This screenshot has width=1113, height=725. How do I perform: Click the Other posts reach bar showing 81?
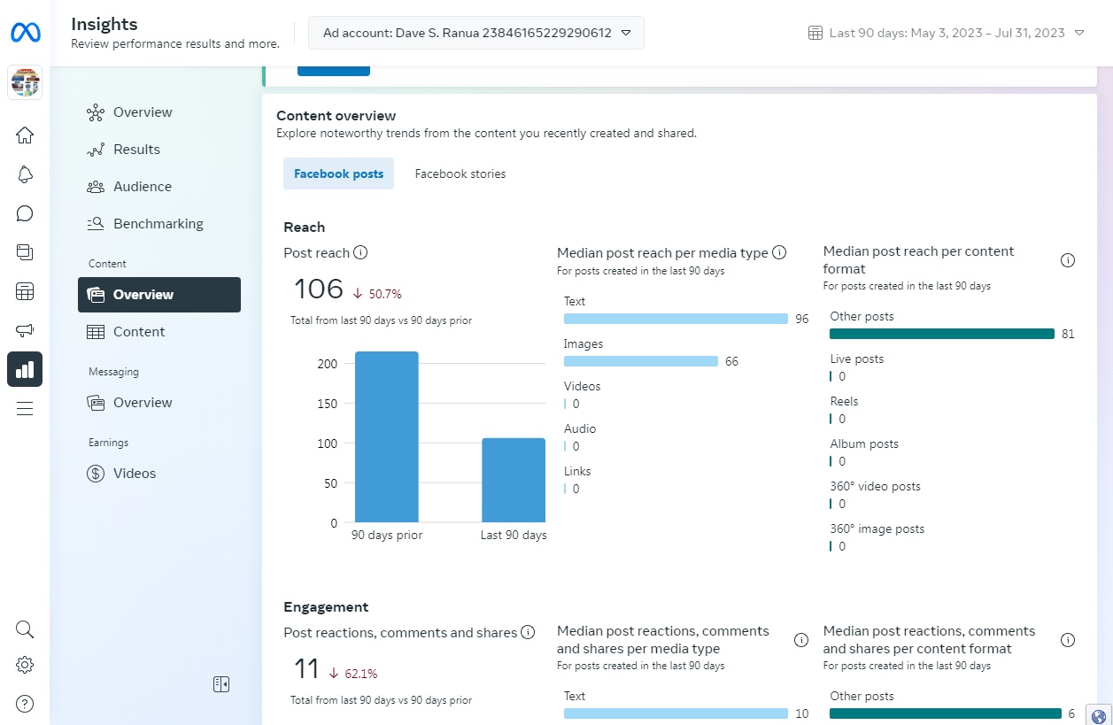click(942, 334)
